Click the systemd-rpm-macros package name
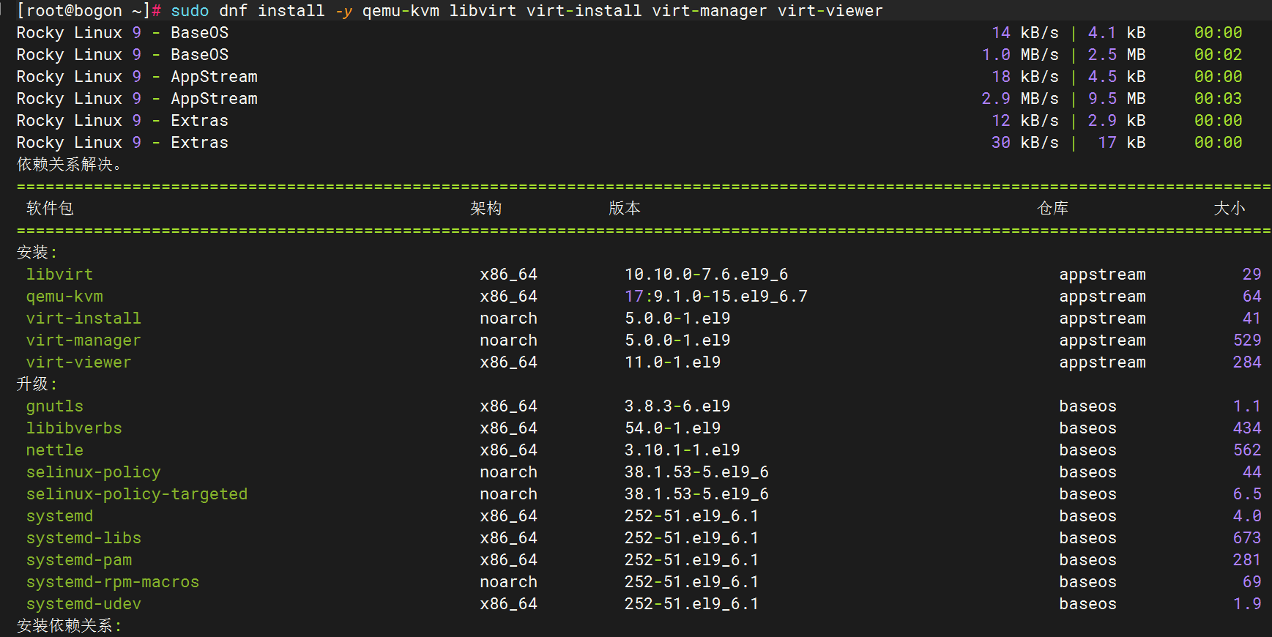 [x=113, y=582]
